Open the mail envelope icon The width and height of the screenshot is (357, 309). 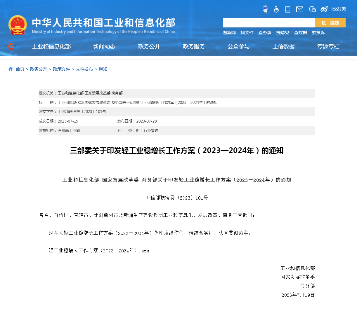pyautogui.click(x=299, y=9)
